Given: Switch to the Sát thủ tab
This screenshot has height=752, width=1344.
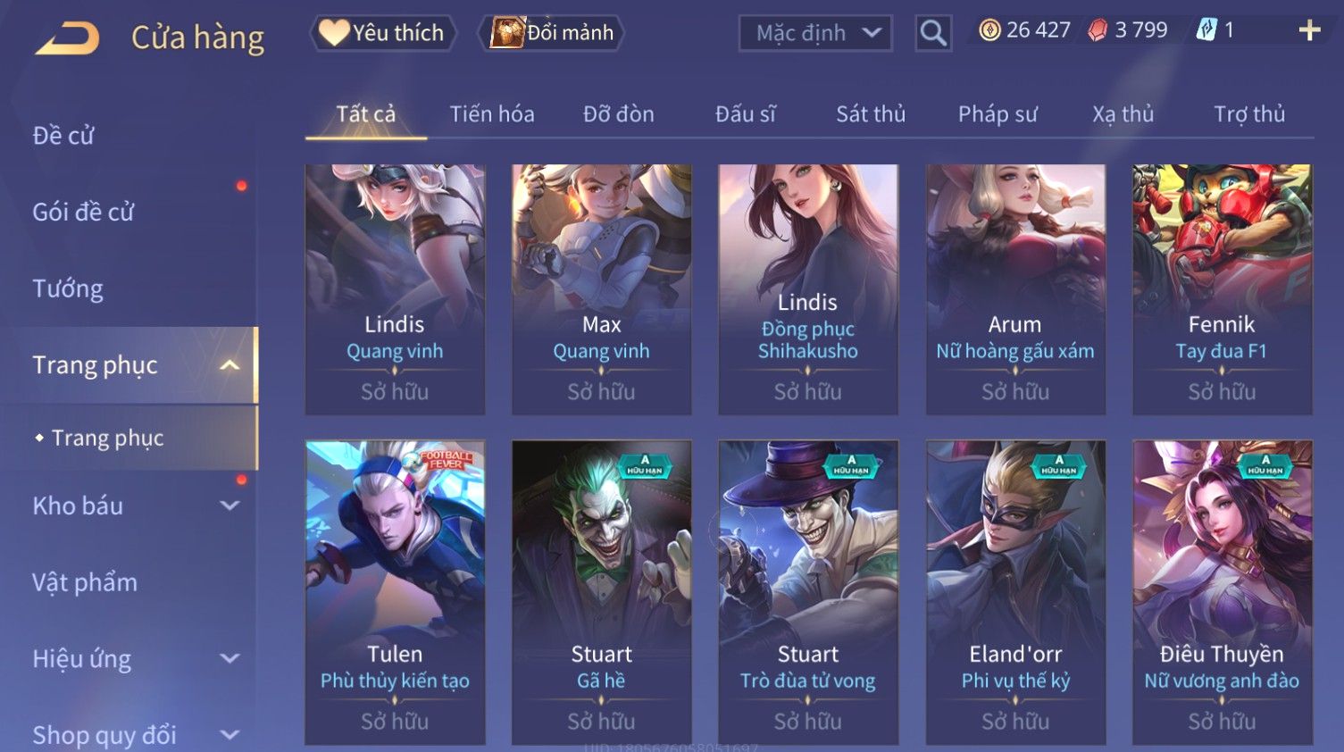Looking at the screenshot, I should 871,114.
